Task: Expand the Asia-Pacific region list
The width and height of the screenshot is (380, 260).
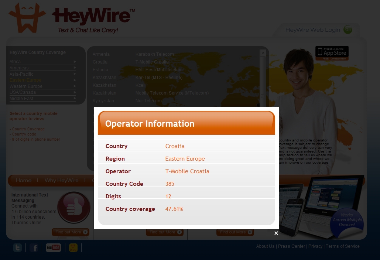Action: tap(42, 74)
